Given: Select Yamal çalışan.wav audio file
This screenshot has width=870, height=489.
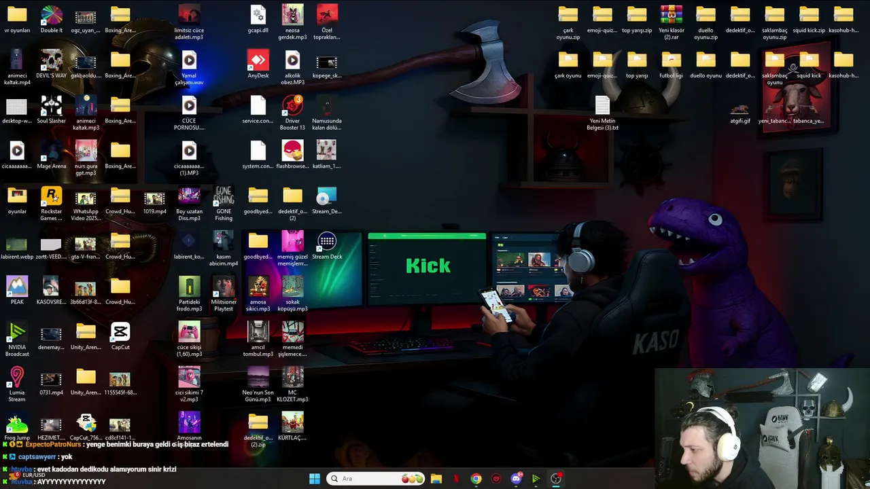Looking at the screenshot, I should click(x=190, y=68).
